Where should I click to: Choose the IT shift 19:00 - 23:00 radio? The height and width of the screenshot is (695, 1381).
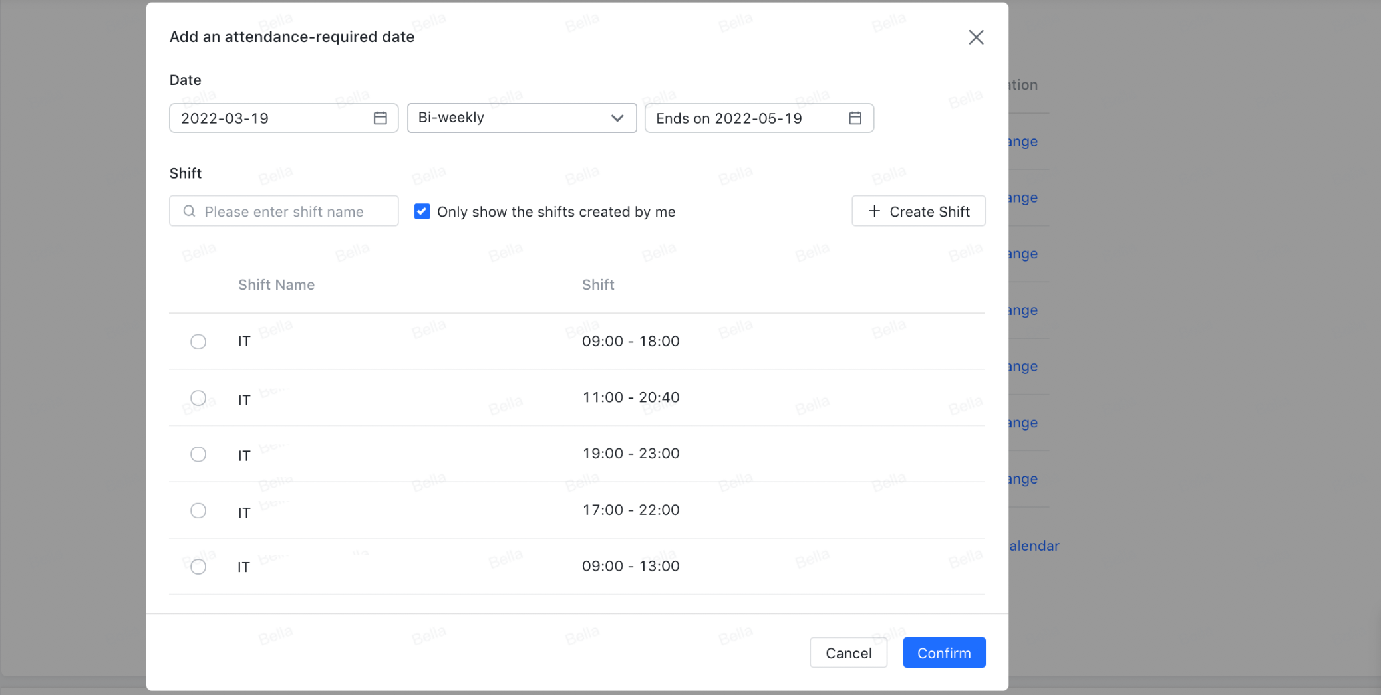point(198,454)
